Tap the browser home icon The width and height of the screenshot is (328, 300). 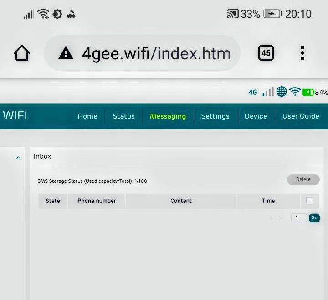click(x=22, y=53)
